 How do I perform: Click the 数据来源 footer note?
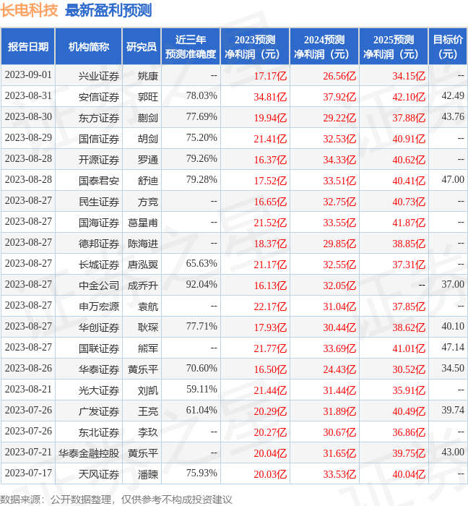pos(116,500)
